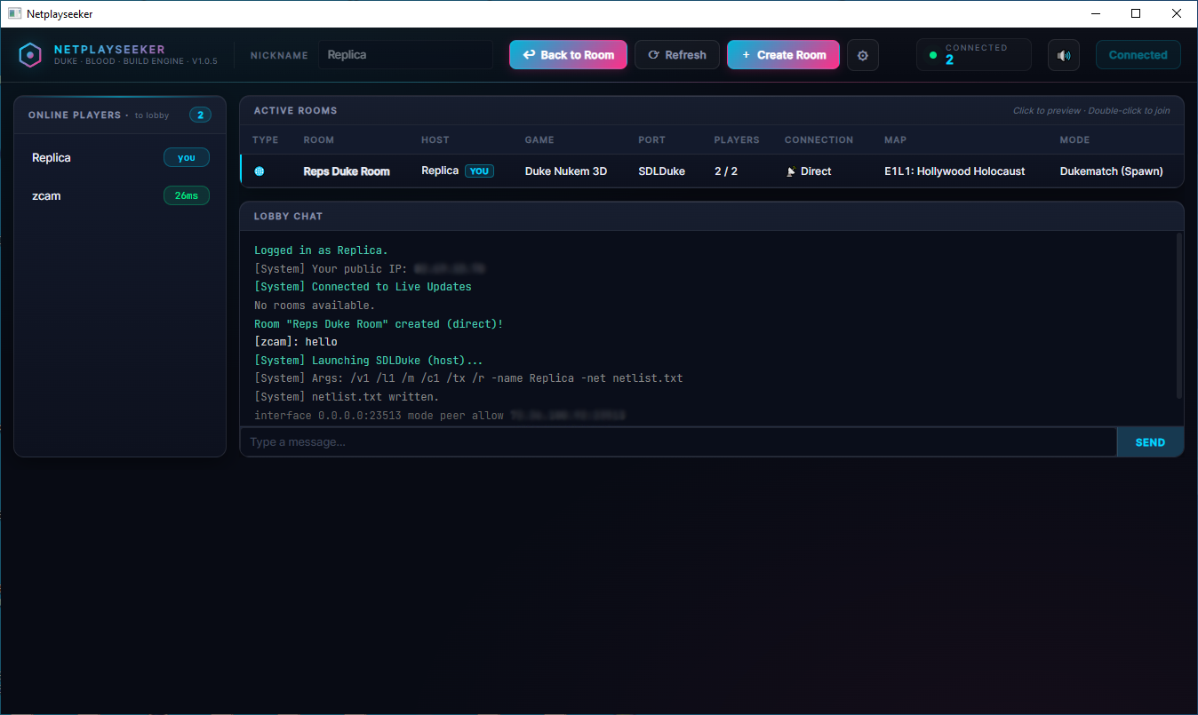Click the Back to Room button
This screenshot has width=1198, height=715.
tap(568, 55)
